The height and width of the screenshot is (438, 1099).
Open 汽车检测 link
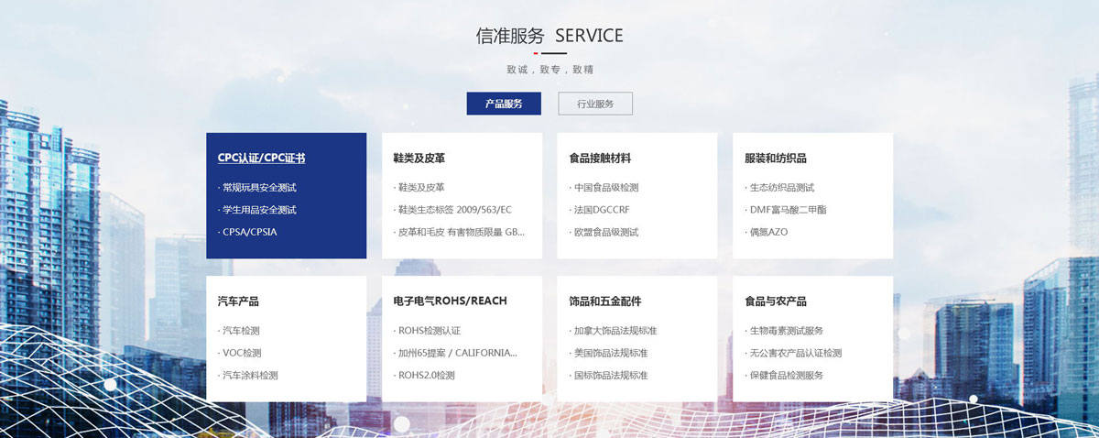coord(242,330)
